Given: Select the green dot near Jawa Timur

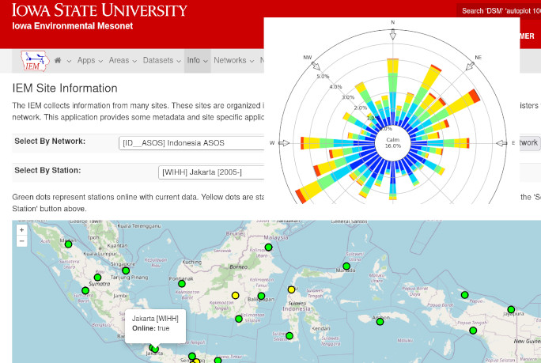Looking at the screenshot, I should click(218, 361).
